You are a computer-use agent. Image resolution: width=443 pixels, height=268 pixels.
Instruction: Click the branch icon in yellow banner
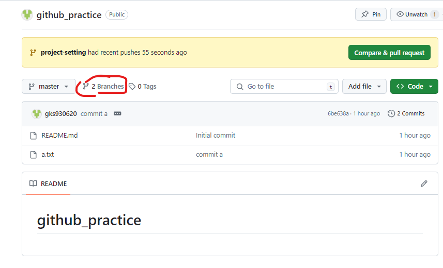[33, 53]
